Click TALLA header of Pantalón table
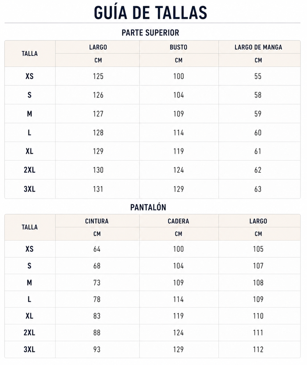 pos(29,227)
